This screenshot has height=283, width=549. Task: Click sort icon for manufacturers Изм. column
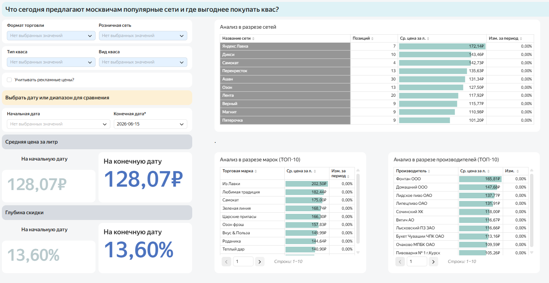tap(518, 171)
